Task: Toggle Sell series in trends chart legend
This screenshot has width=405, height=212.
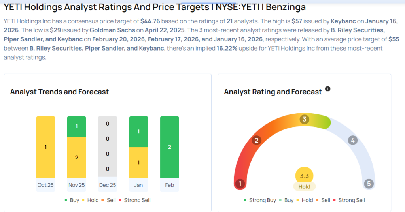Action: [108, 200]
